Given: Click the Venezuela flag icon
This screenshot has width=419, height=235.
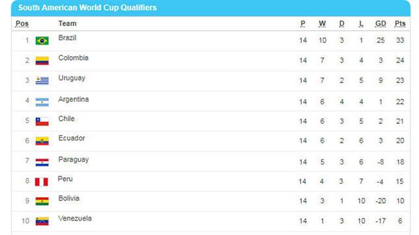Looking at the screenshot, I should [42, 221].
